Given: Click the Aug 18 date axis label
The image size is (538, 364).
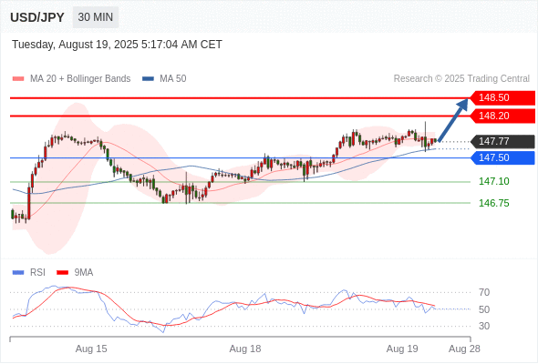Looking at the screenshot, I should [245, 349].
